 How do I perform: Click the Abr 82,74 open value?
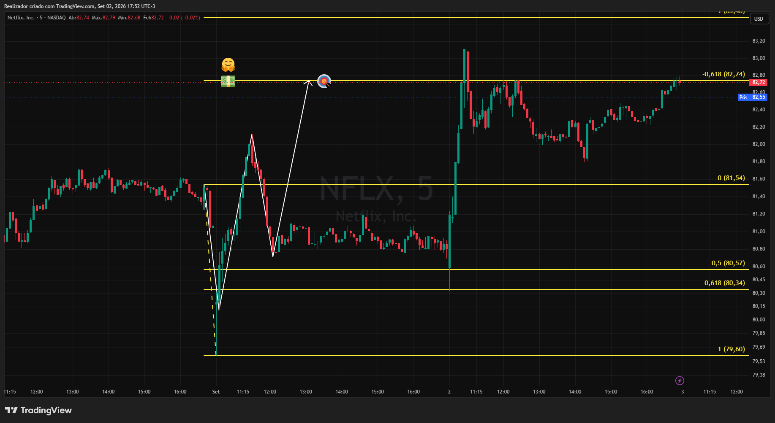tap(79, 18)
